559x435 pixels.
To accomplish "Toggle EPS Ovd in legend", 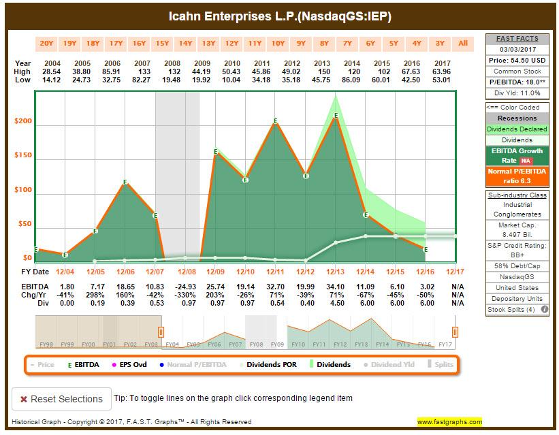I will coord(129,365).
